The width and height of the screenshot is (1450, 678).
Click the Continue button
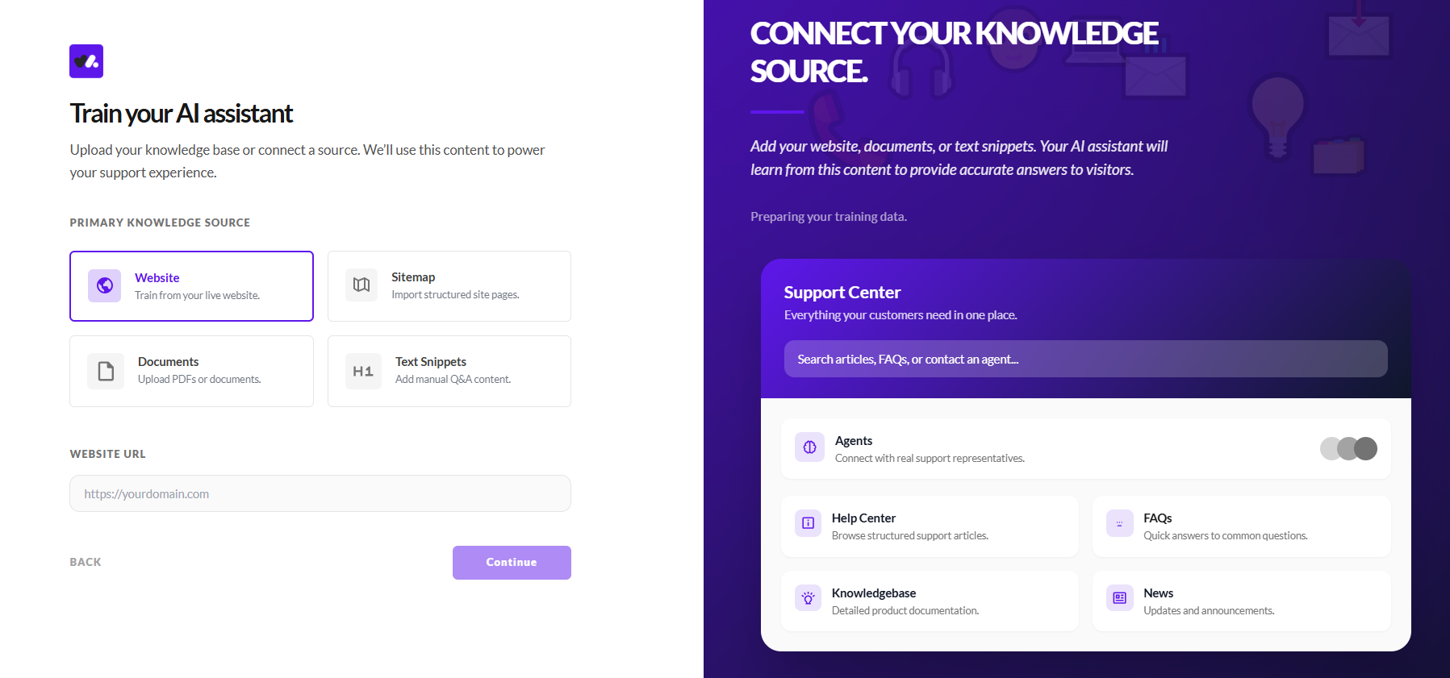(x=512, y=563)
